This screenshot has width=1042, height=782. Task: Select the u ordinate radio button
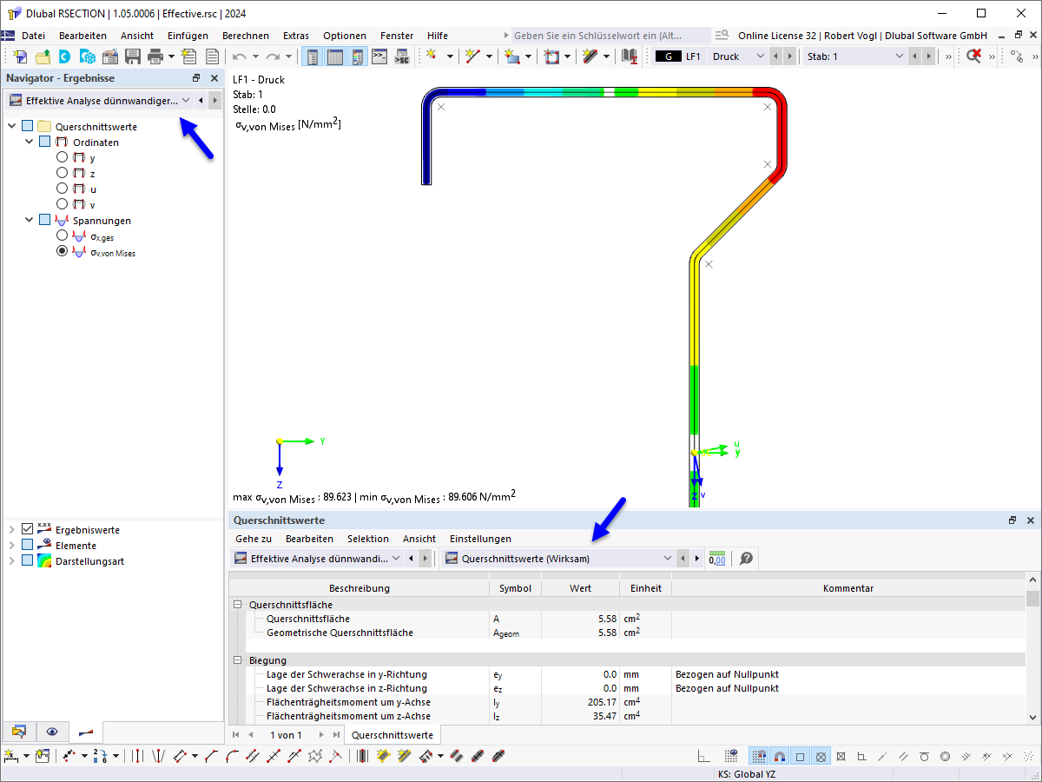(x=62, y=189)
